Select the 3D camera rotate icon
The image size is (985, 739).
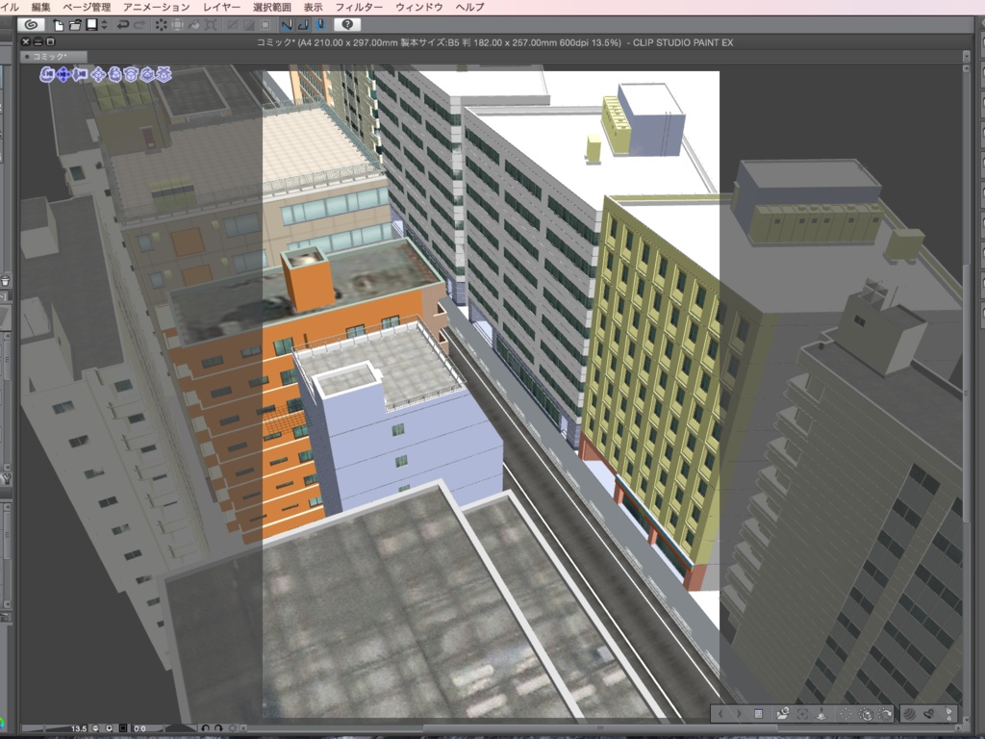(47, 75)
